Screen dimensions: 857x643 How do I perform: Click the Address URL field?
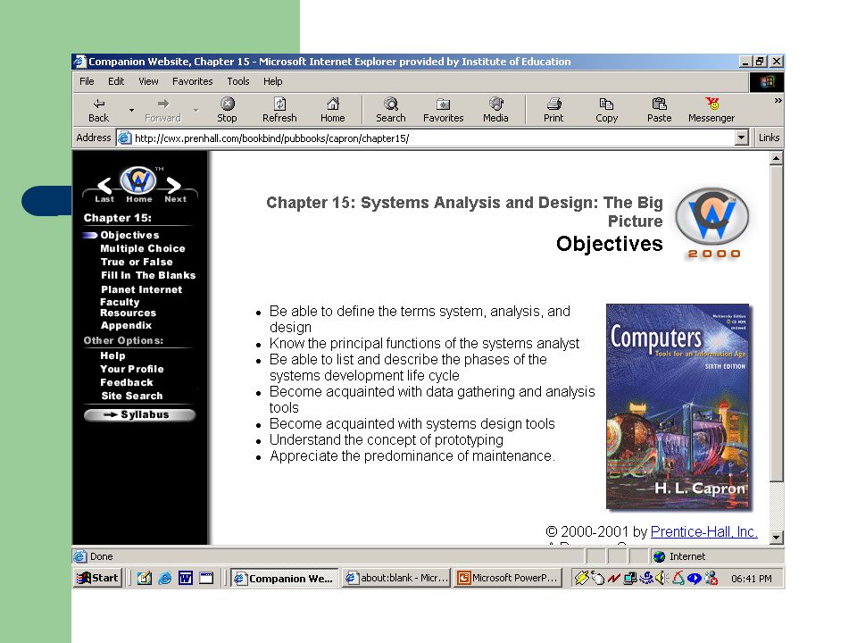[434, 138]
